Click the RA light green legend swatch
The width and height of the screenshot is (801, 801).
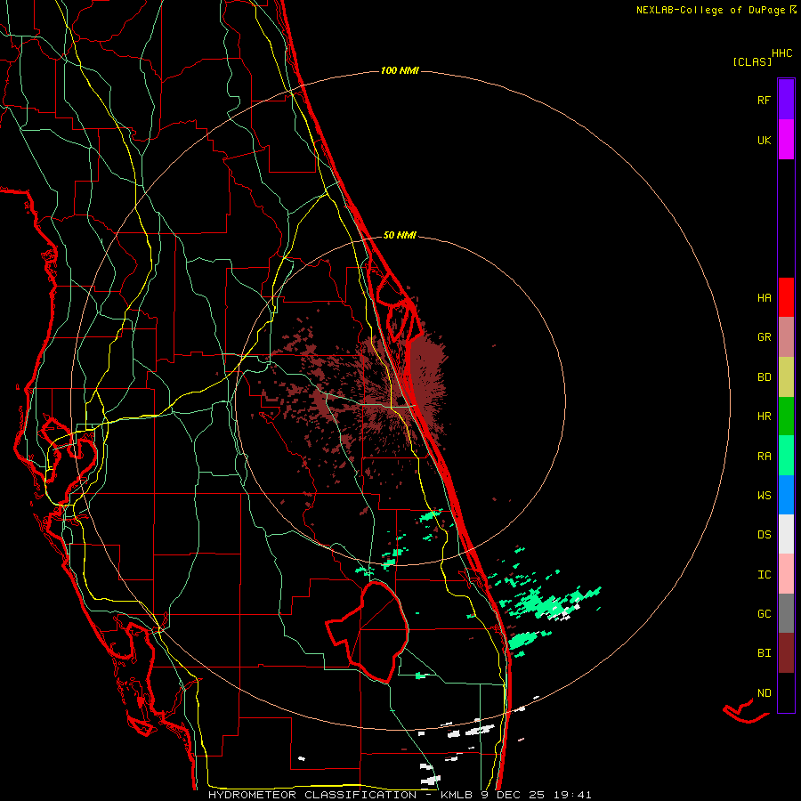click(x=786, y=456)
